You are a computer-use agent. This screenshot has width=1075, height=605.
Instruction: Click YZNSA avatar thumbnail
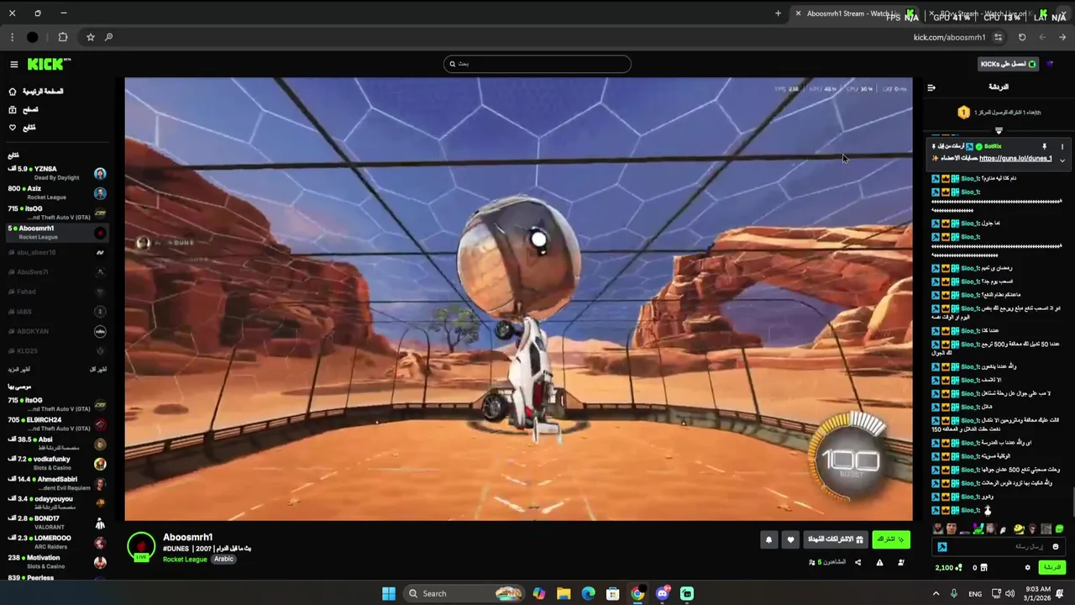[100, 173]
